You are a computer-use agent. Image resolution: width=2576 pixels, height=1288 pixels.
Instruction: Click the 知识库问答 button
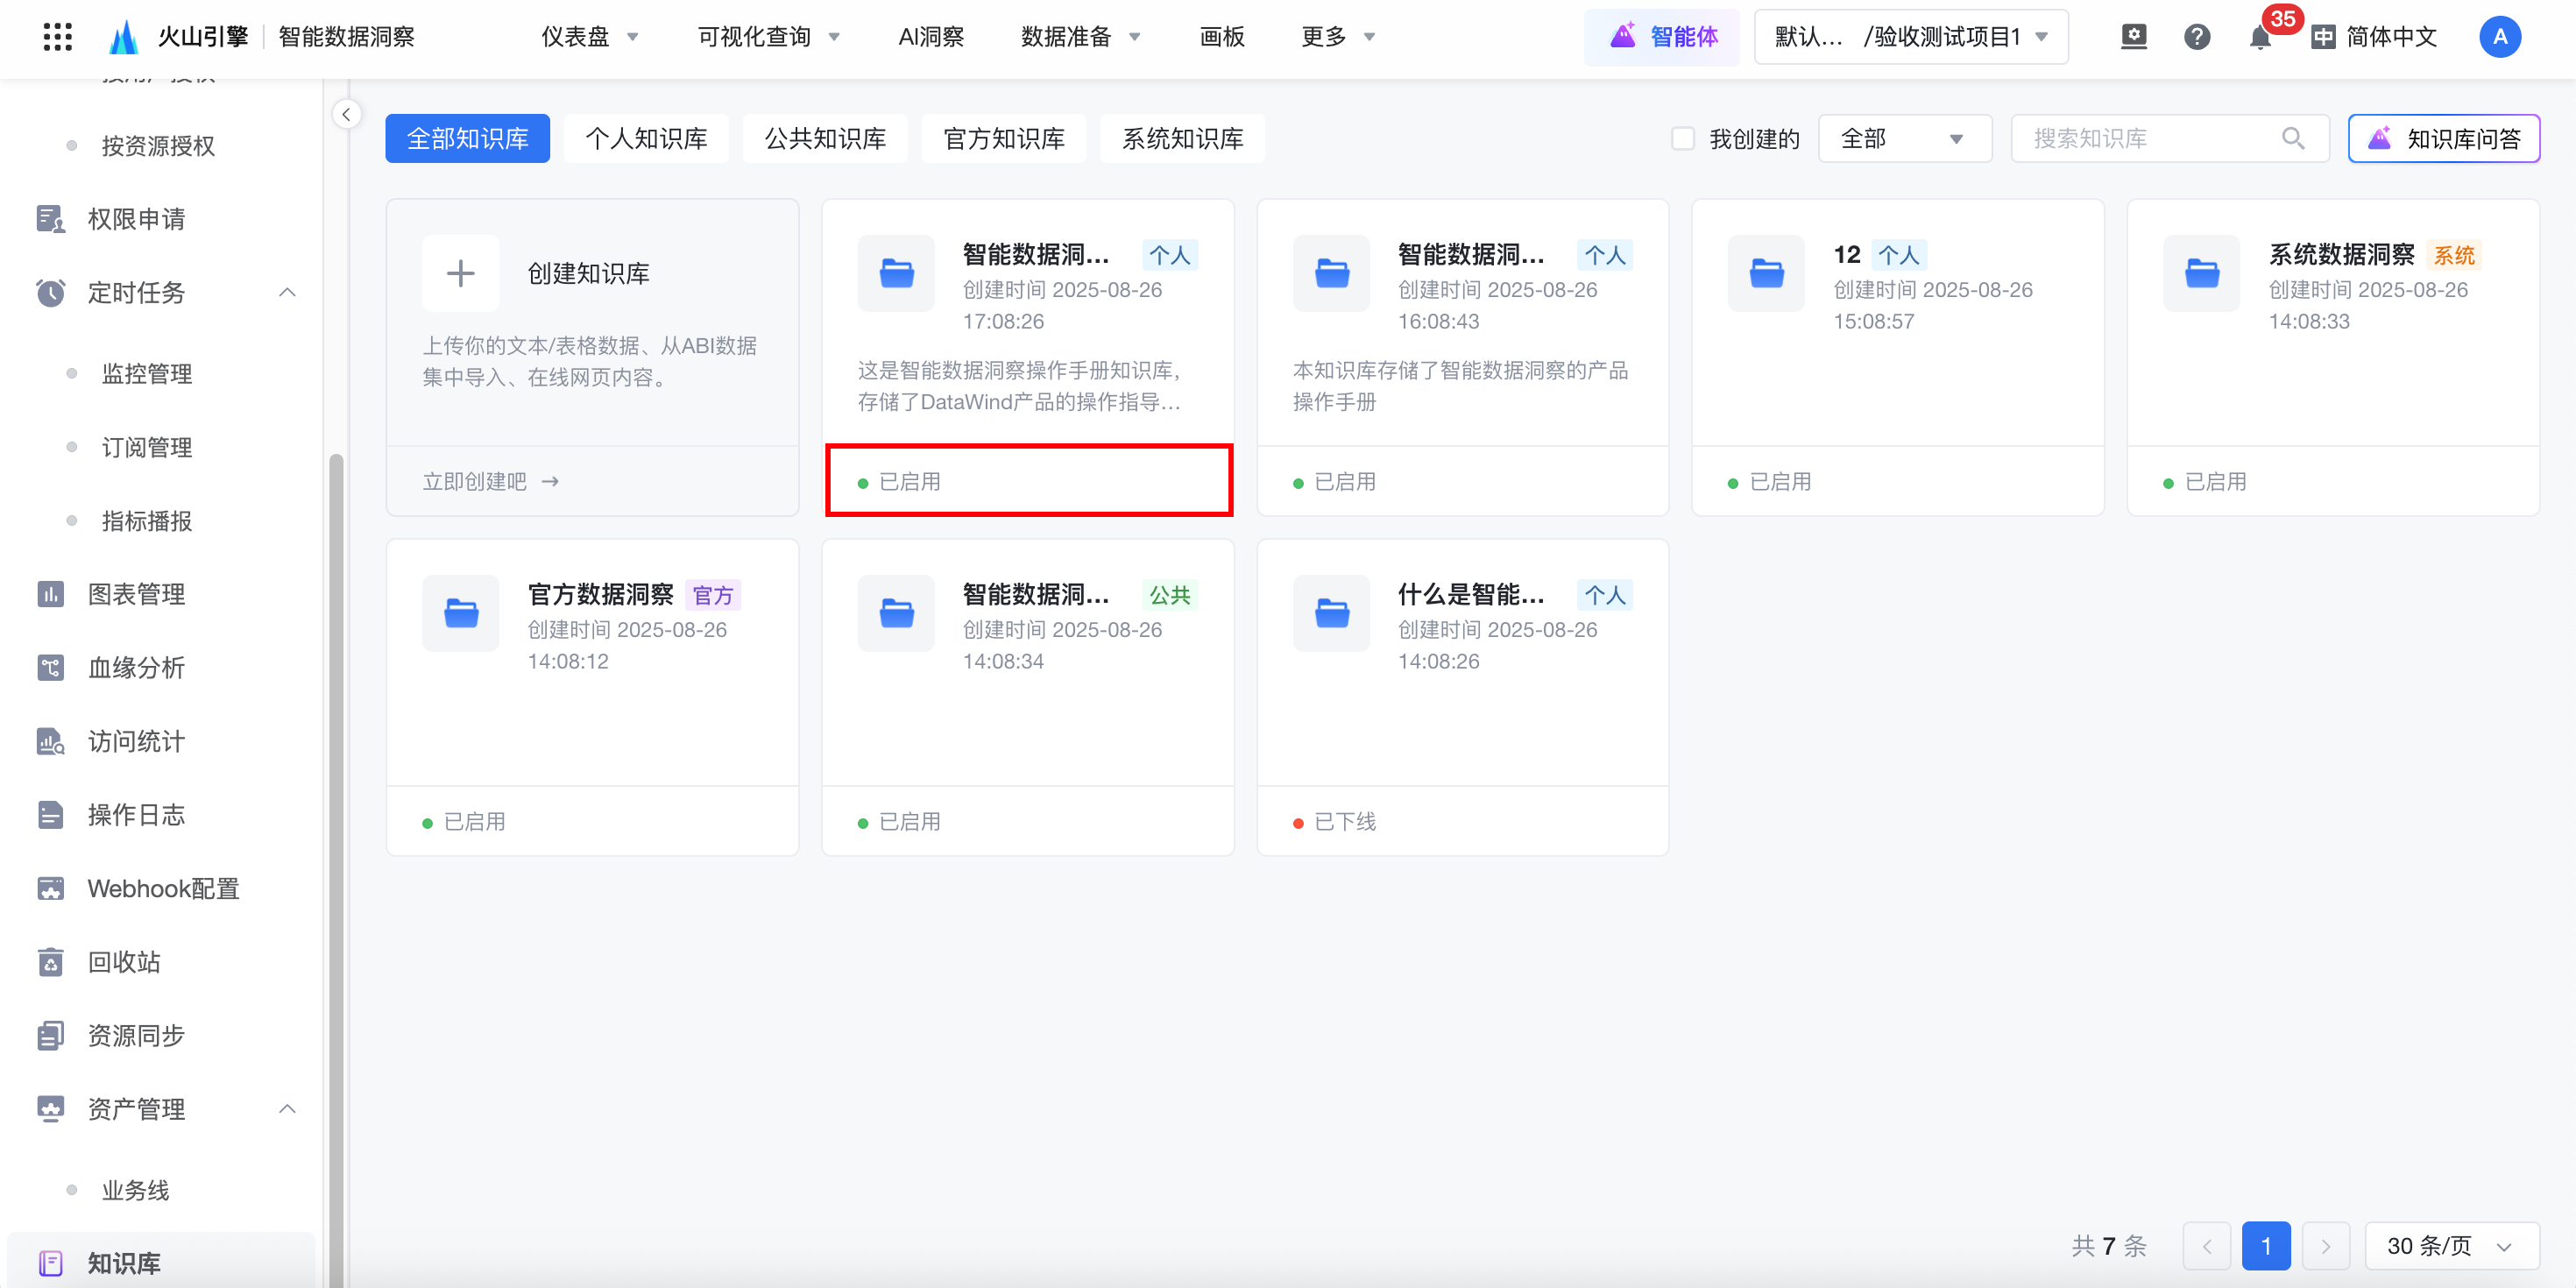point(2443,138)
